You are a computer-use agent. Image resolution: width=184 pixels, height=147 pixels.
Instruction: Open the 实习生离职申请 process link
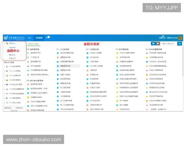coord(66,100)
